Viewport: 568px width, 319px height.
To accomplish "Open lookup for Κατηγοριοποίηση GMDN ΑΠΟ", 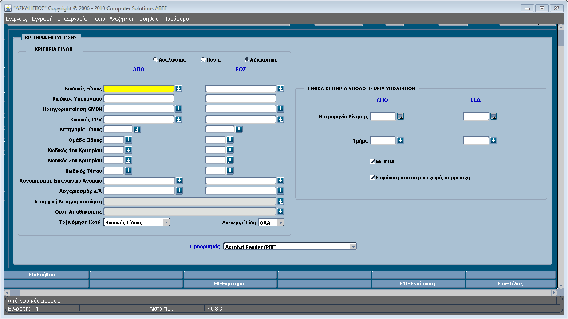I will point(178,109).
